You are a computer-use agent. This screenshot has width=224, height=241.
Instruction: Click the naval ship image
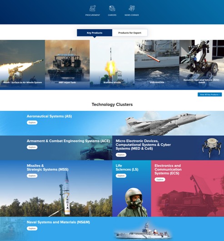(143, 231)
